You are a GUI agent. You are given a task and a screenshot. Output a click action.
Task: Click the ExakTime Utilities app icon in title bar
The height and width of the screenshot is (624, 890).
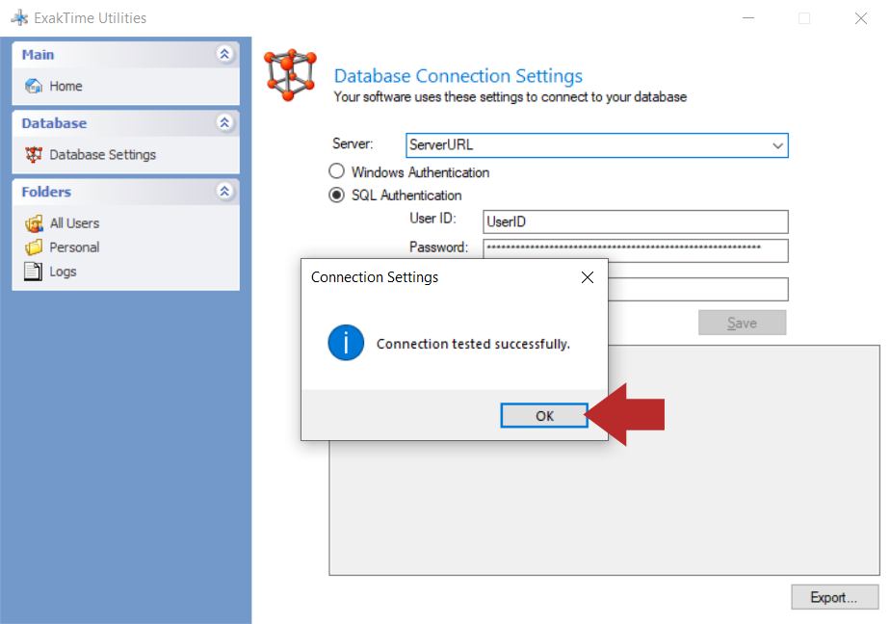tap(20, 17)
